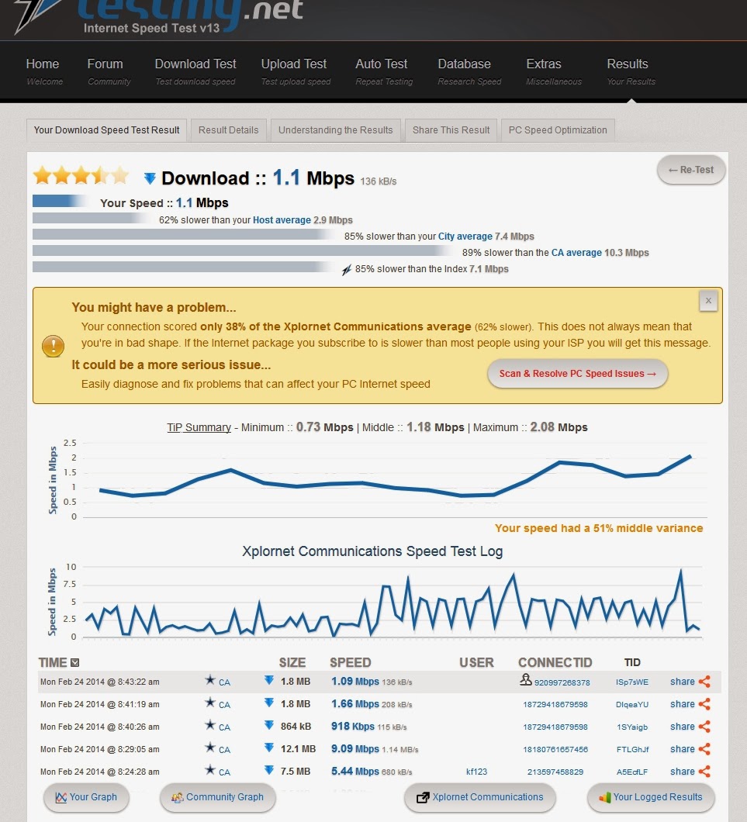The width and height of the screenshot is (747, 822).
Task: Open the Understanding the Results tab
Action: click(x=335, y=130)
